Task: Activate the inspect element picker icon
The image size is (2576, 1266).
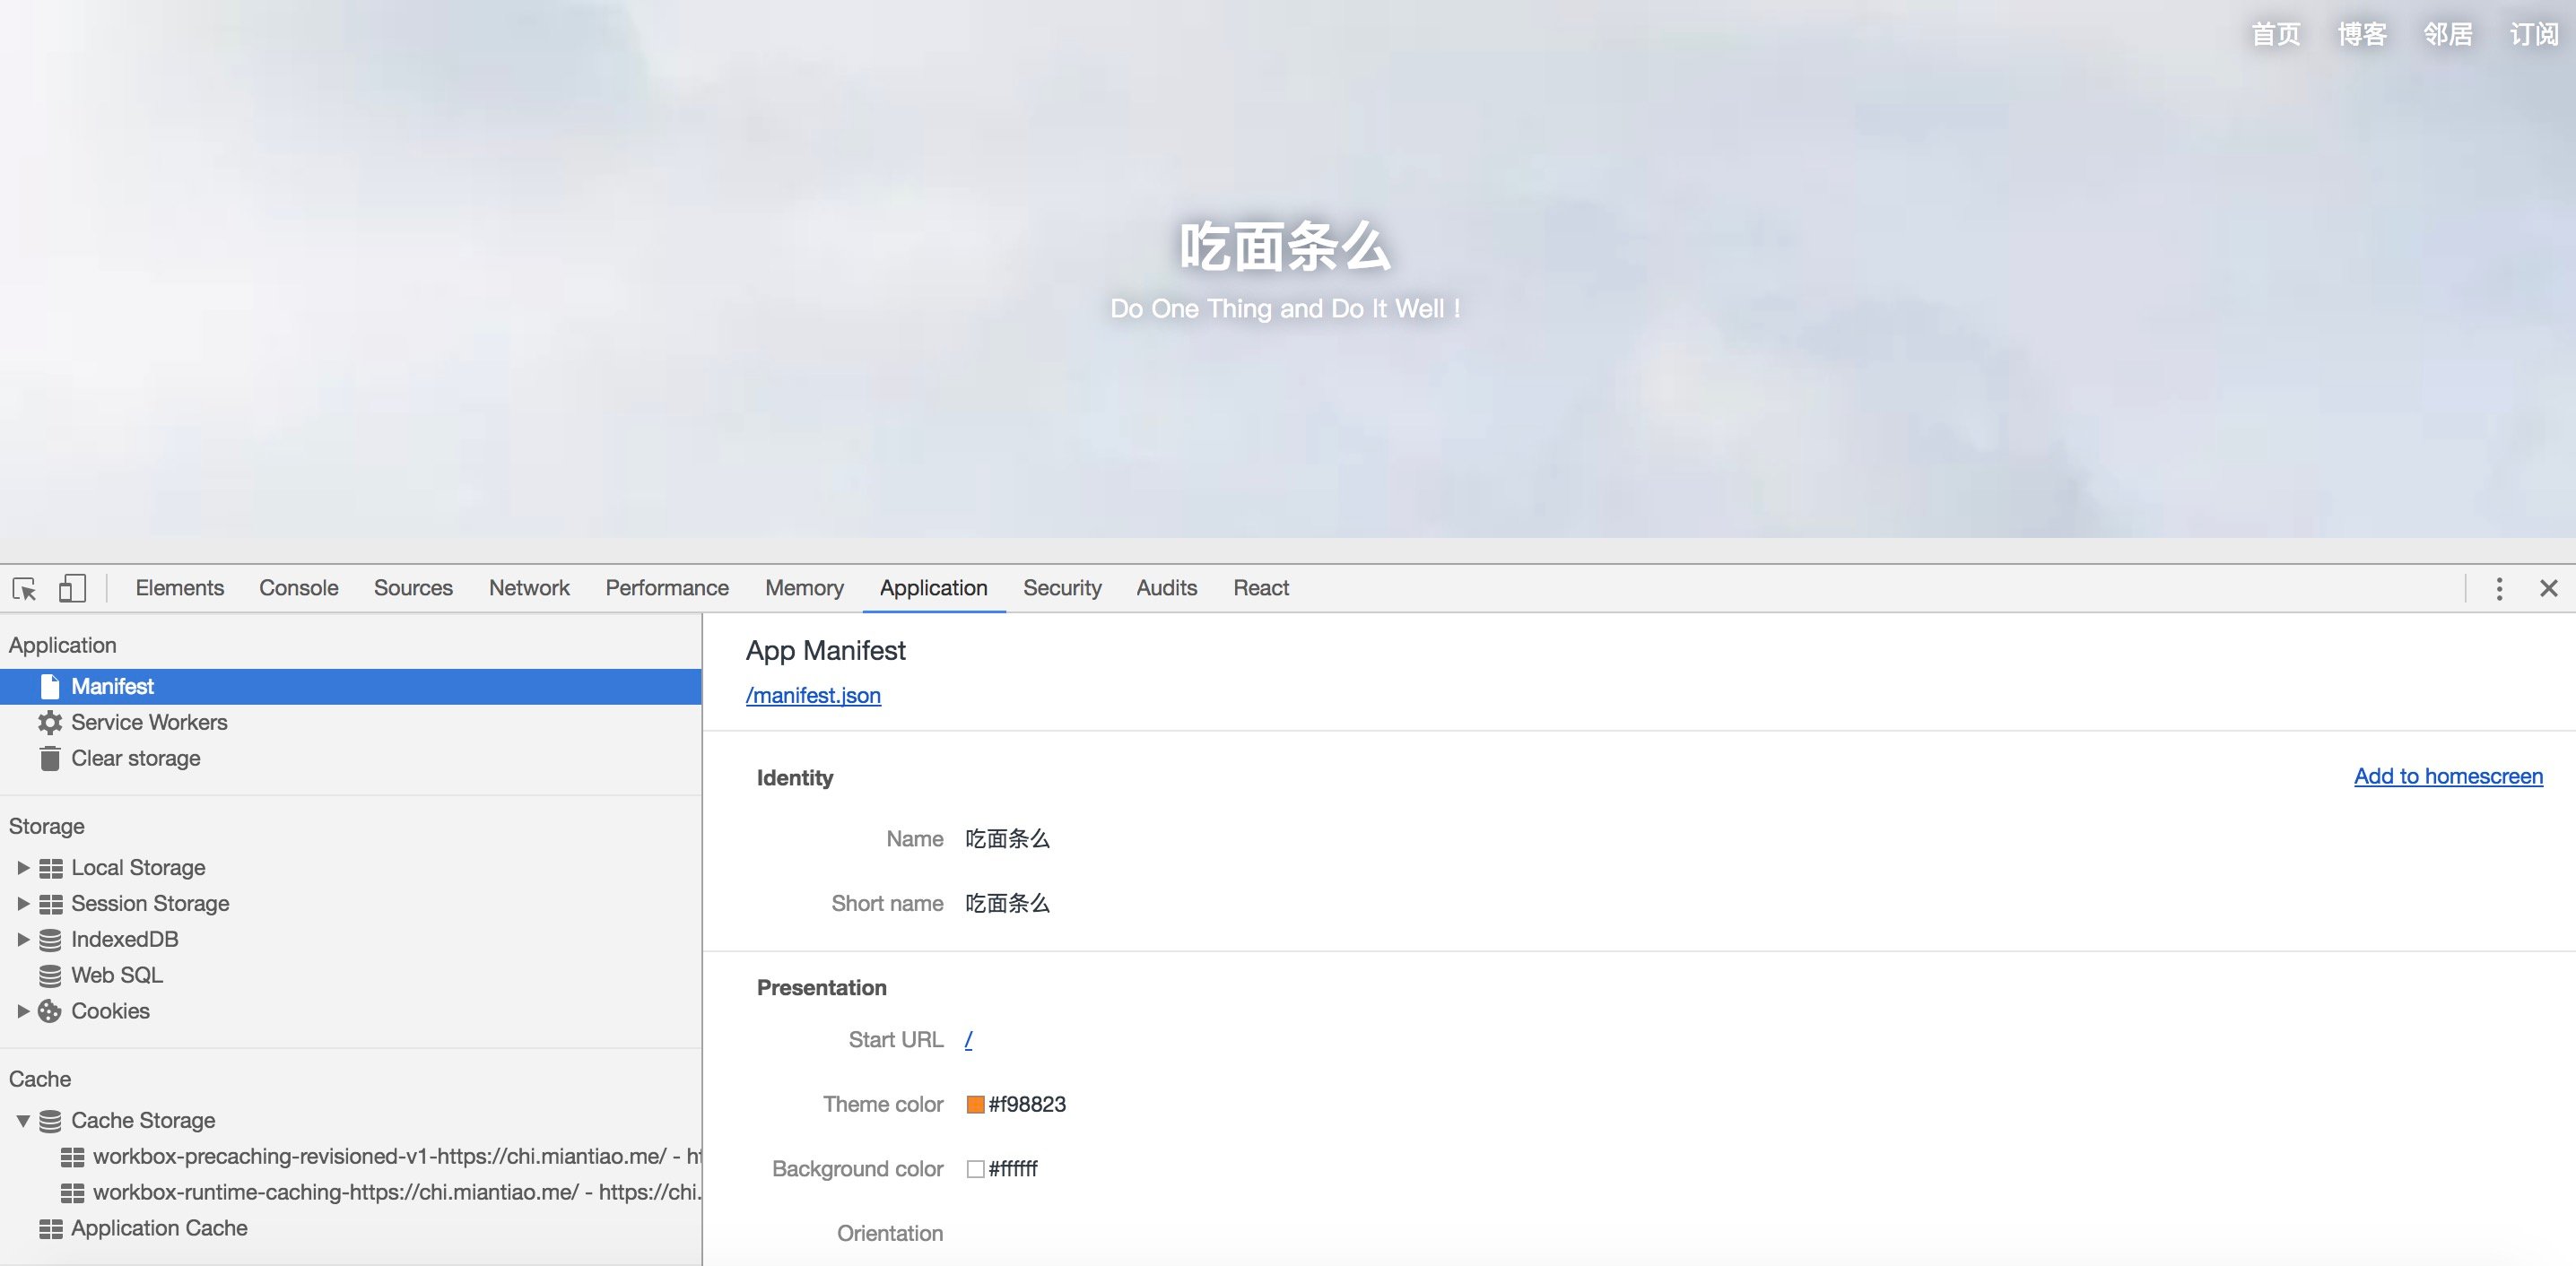Action: (x=25, y=588)
